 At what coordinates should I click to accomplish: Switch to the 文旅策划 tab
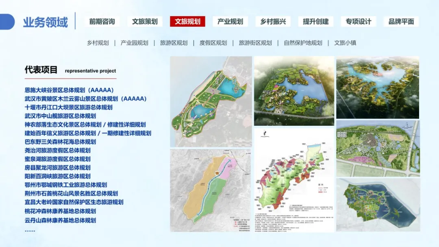click(145, 22)
